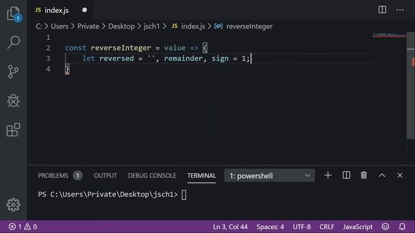Switch to the TERMINAL tab
This screenshot has width=415, height=233.
click(202, 175)
